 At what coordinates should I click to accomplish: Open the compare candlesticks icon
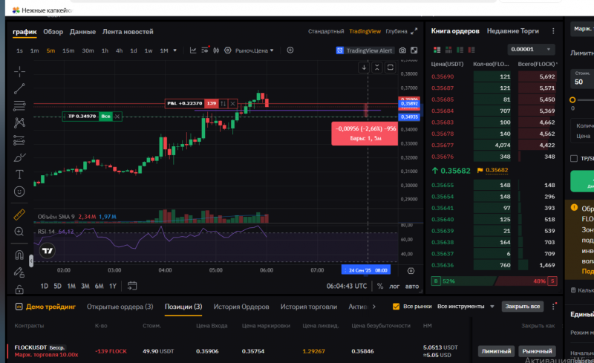(216, 50)
